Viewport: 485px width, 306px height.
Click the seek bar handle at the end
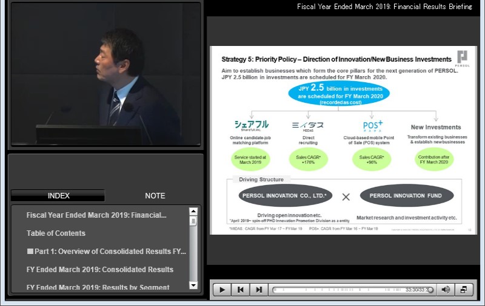coord(430,290)
